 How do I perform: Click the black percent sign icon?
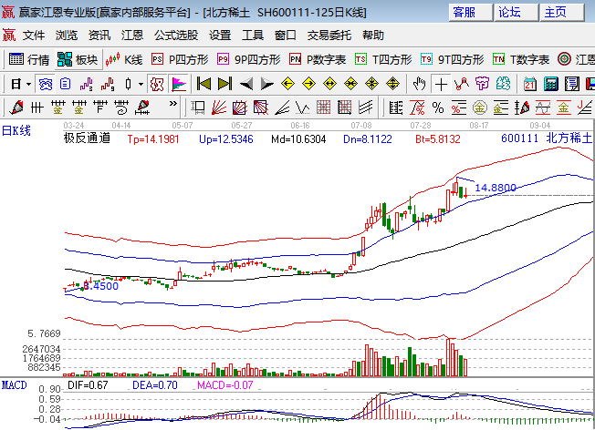click(x=438, y=107)
